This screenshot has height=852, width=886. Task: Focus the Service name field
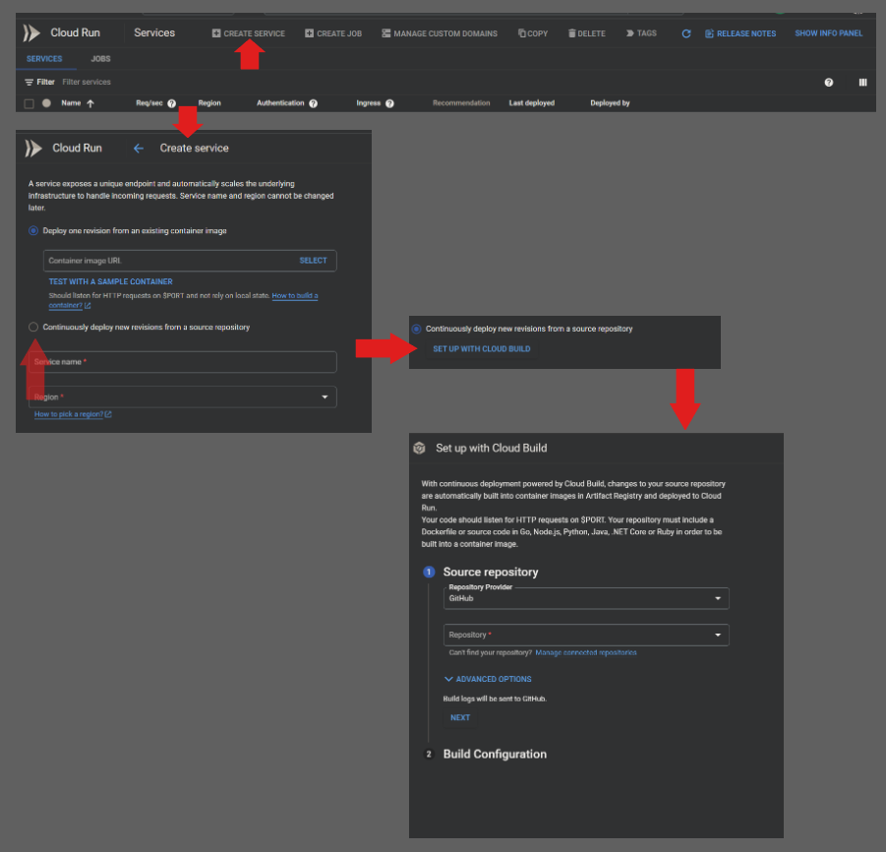coord(183,362)
